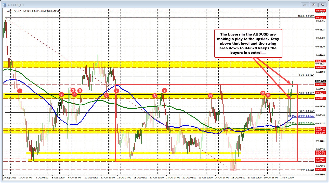Select marker 9 above the 17 Oct high
The width and height of the screenshot is (329, 183).
(x=164, y=90)
